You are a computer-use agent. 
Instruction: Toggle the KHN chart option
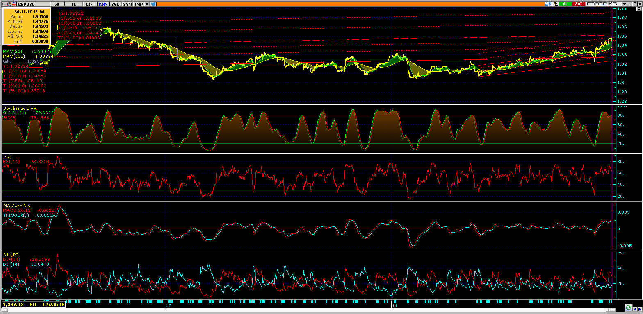click(x=103, y=4)
